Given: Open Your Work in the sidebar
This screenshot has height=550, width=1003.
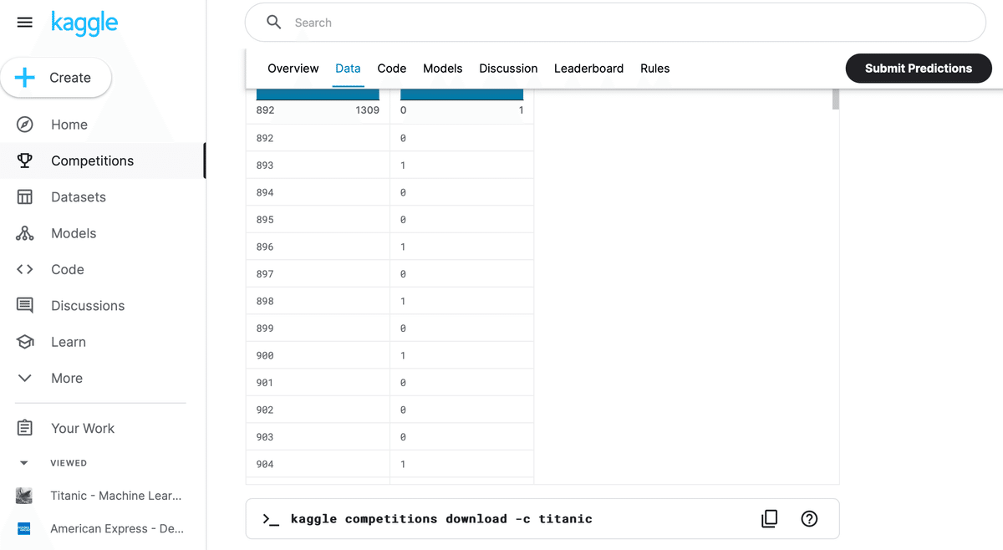Looking at the screenshot, I should pyautogui.click(x=82, y=428).
